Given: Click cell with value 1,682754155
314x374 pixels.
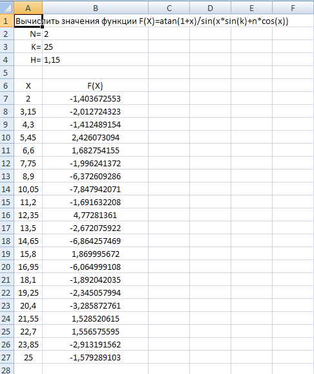Looking at the screenshot, I should click(95, 150).
